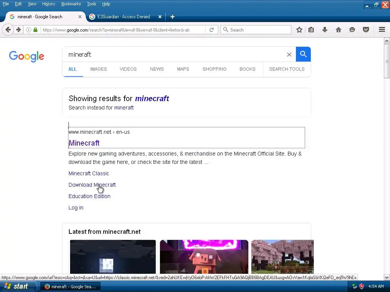390x292 pixels.
Task: Go back using the browser back arrow
Action: [8, 30]
